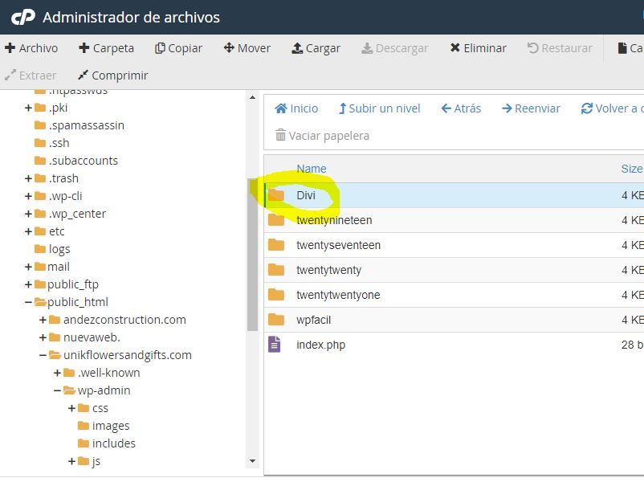Viewport: 644px width, 482px height.
Task: Expand the .pki tree folder
Action: (28, 108)
